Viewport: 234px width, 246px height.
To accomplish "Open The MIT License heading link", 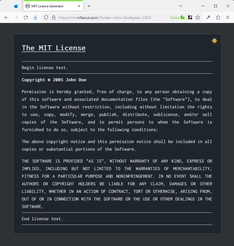I will click(54, 48).
